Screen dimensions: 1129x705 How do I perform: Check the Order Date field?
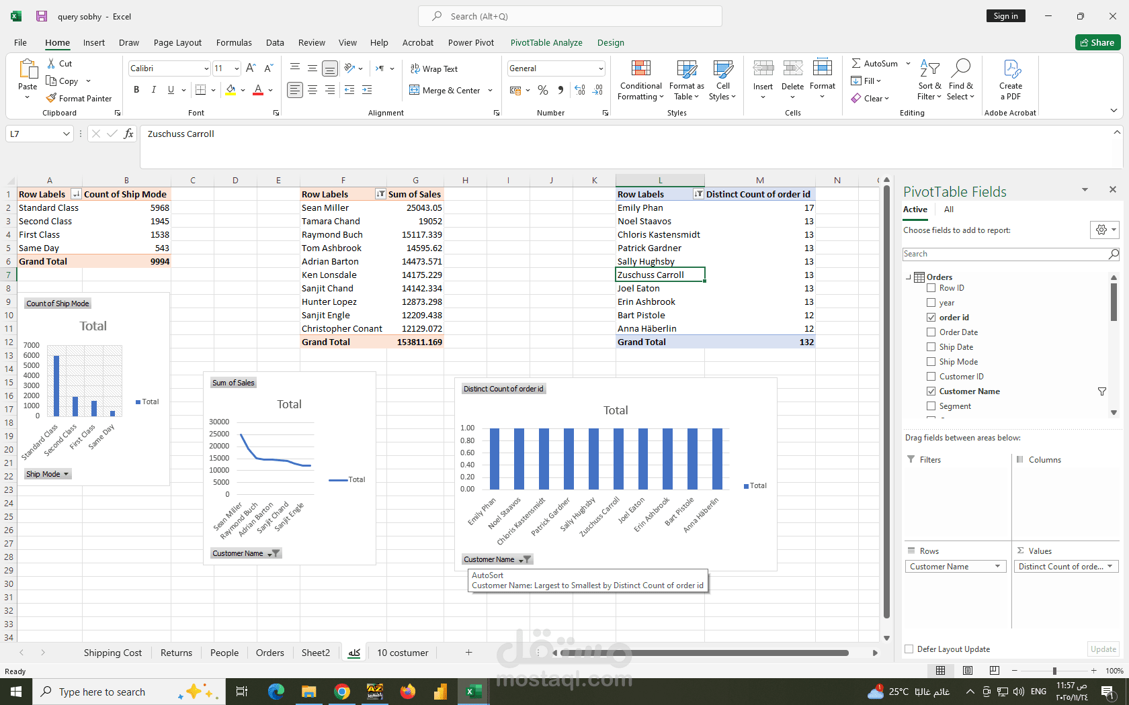[931, 332]
